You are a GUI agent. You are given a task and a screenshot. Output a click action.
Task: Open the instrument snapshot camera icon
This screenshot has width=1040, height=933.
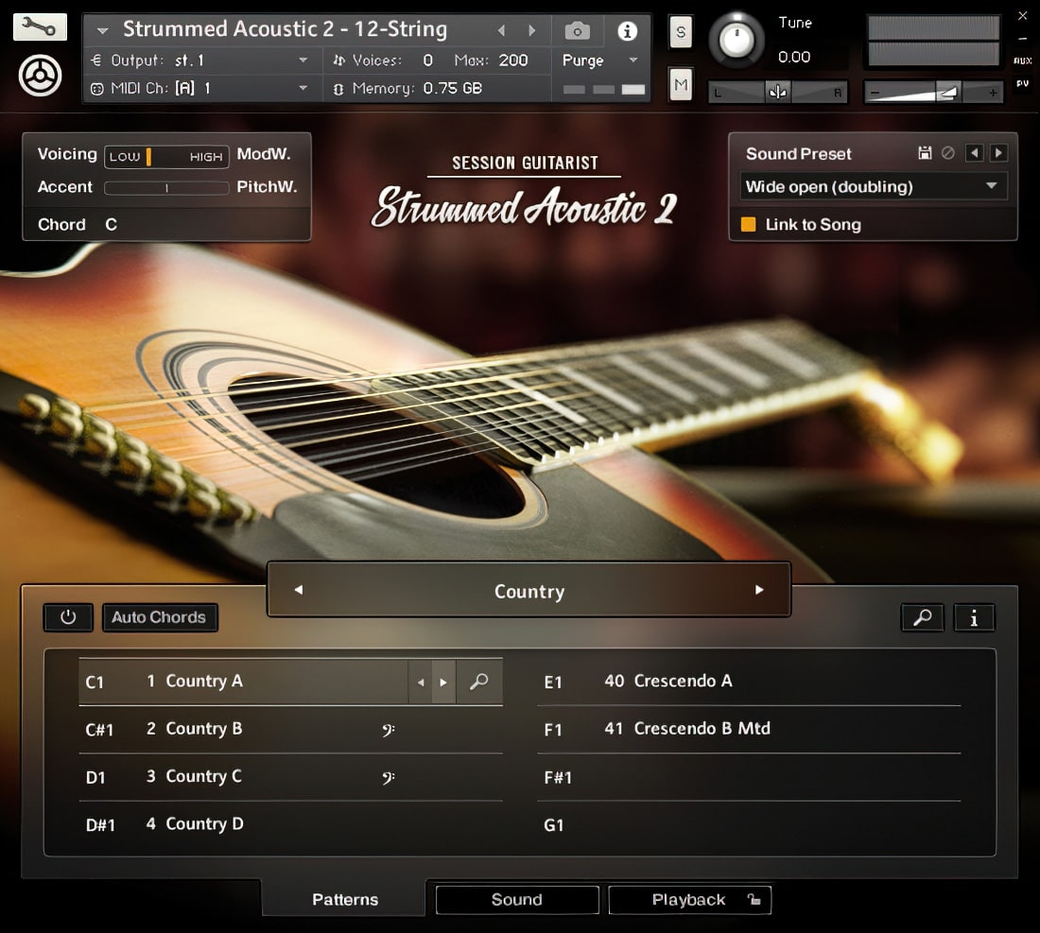pos(577,29)
